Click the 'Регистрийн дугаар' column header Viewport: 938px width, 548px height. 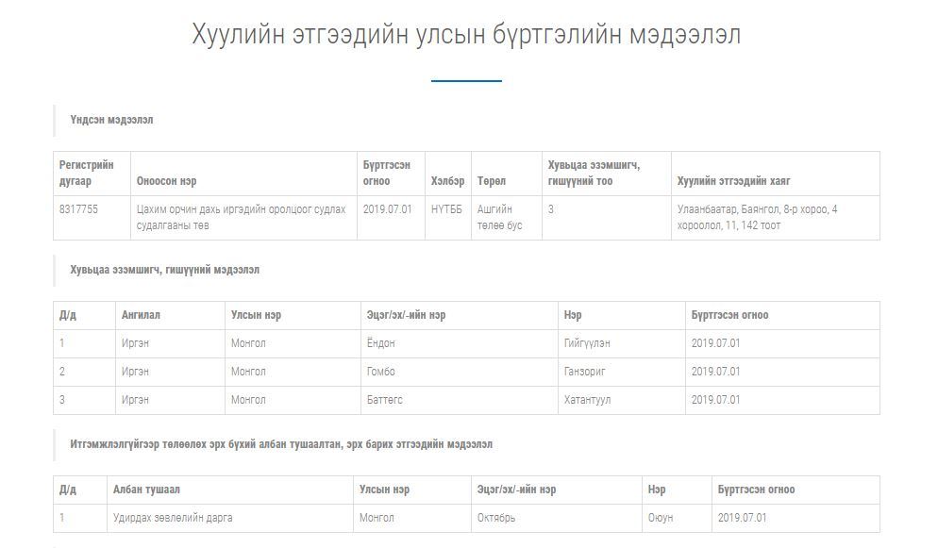point(86,173)
